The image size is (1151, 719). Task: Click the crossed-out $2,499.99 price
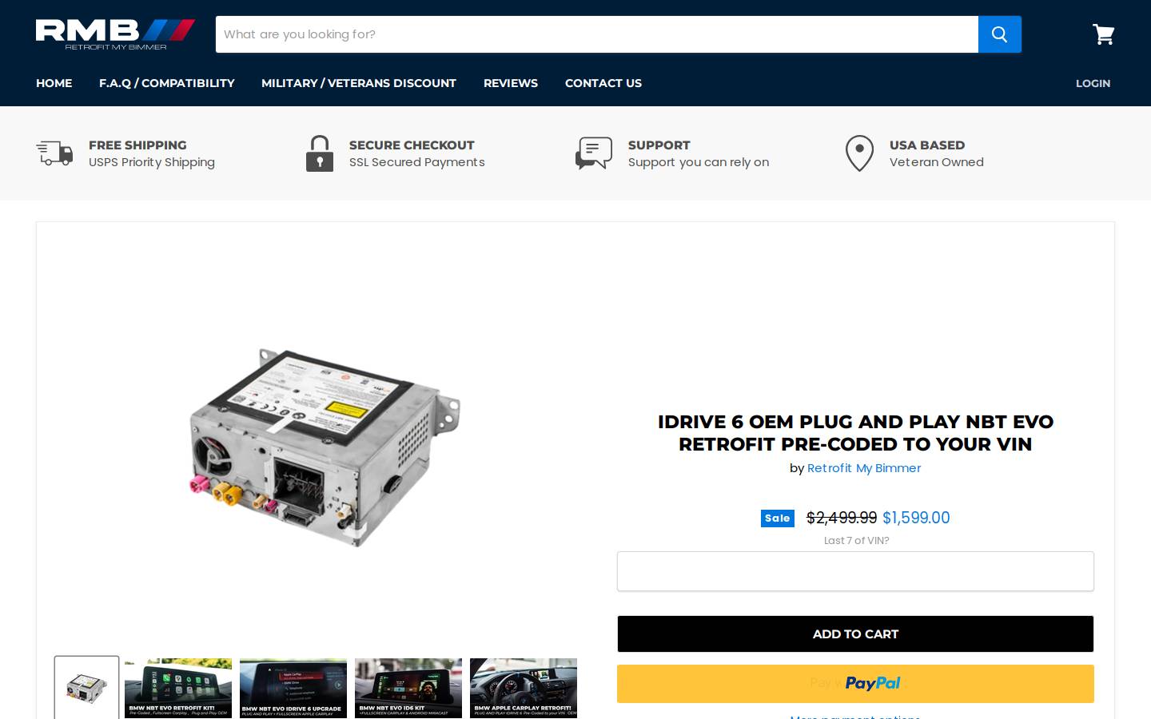pyautogui.click(x=842, y=518)
